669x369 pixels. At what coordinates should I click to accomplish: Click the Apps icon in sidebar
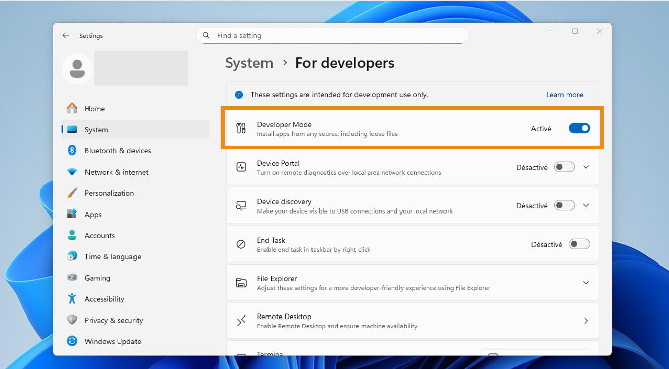point(72,214)
